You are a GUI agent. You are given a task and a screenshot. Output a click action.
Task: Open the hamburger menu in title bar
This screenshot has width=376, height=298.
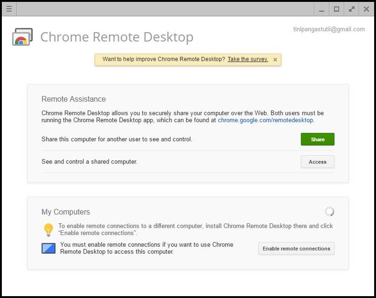[x=9, y=9]
